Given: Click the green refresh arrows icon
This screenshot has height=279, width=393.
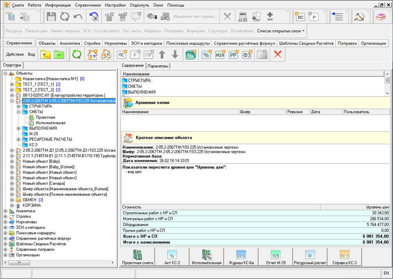Looking at the screenshot, I should pos(77,55).
